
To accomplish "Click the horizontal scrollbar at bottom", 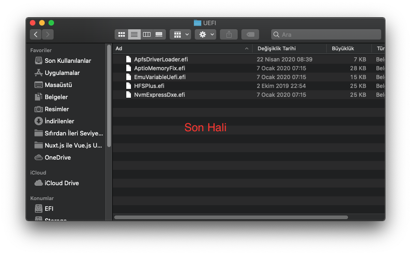I will [231, 217].
